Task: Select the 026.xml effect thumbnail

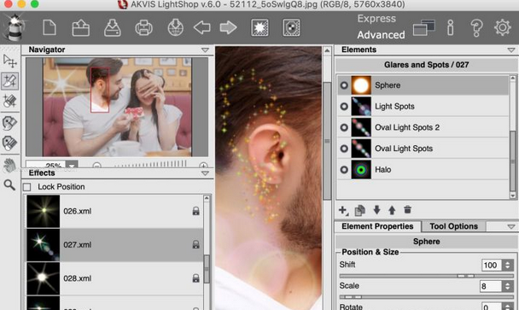Action: coord(43,211)
